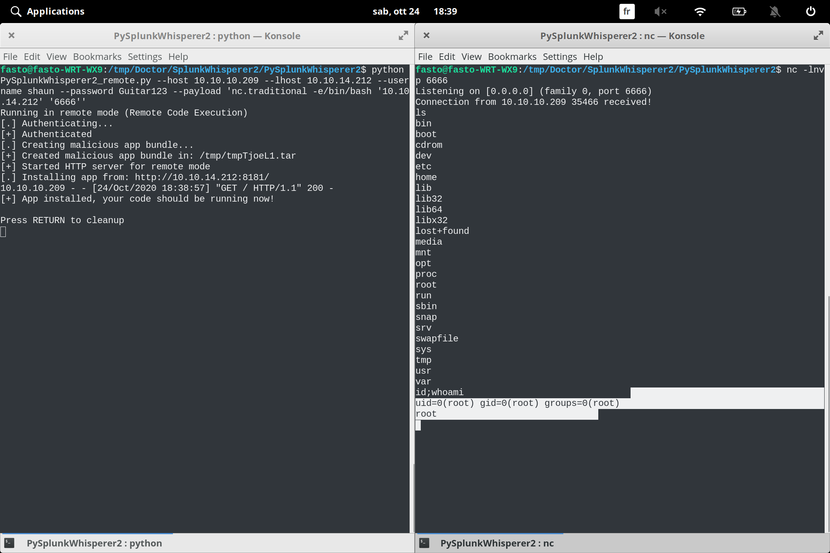The image size is (830, 553).
Task: Click the clock showing 18:39
Action: (445, 11)
